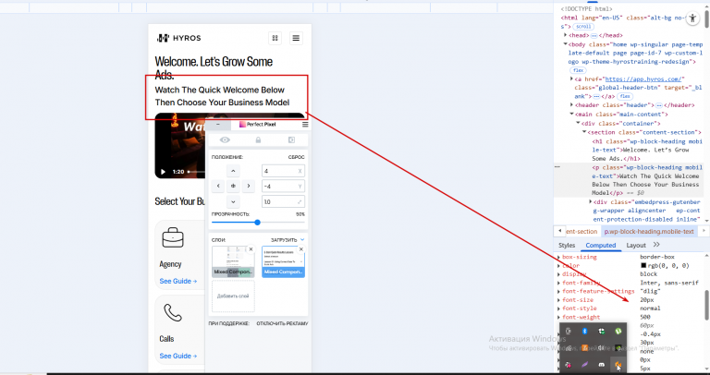Collapse the div container node
Screen dimensions: 710x375
click(578, 123)
